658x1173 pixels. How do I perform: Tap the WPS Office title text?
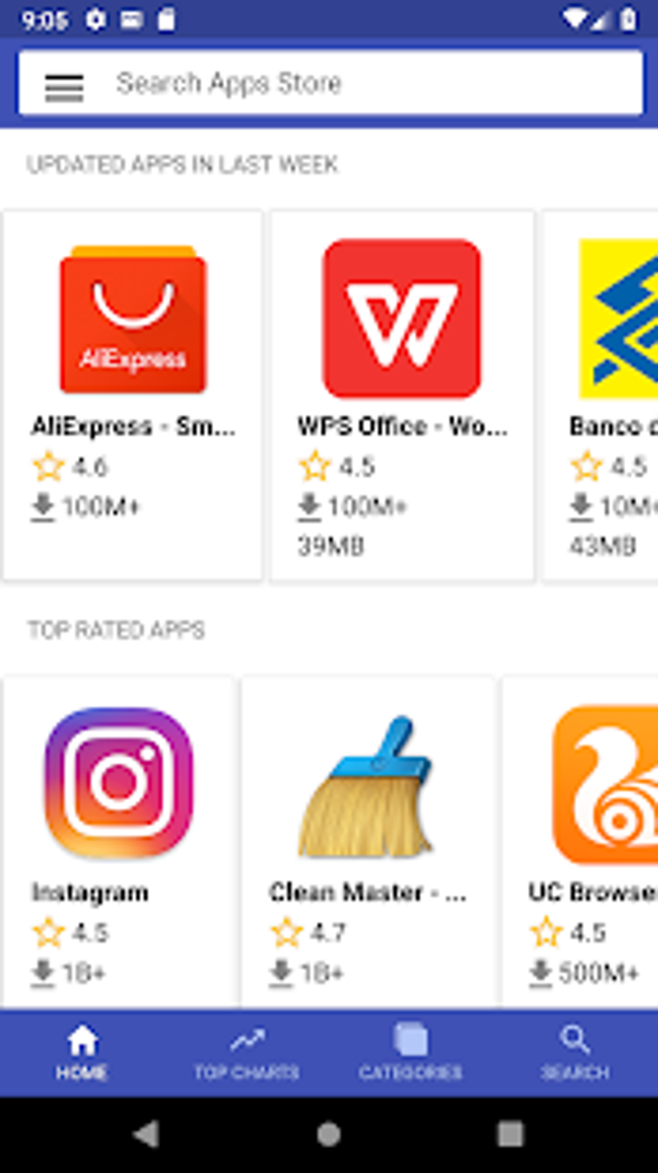pos(403,427)
